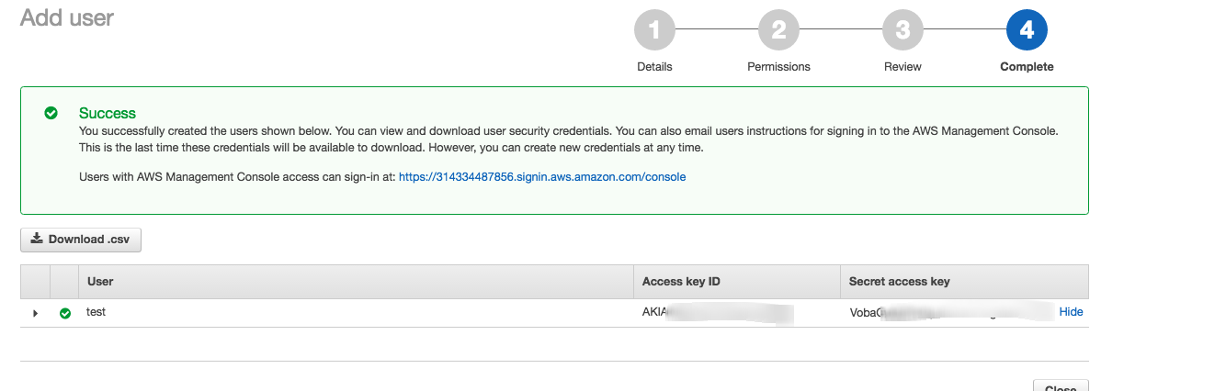
Task: Click the step 2 numbered circle
Action: tap(778, 31)
